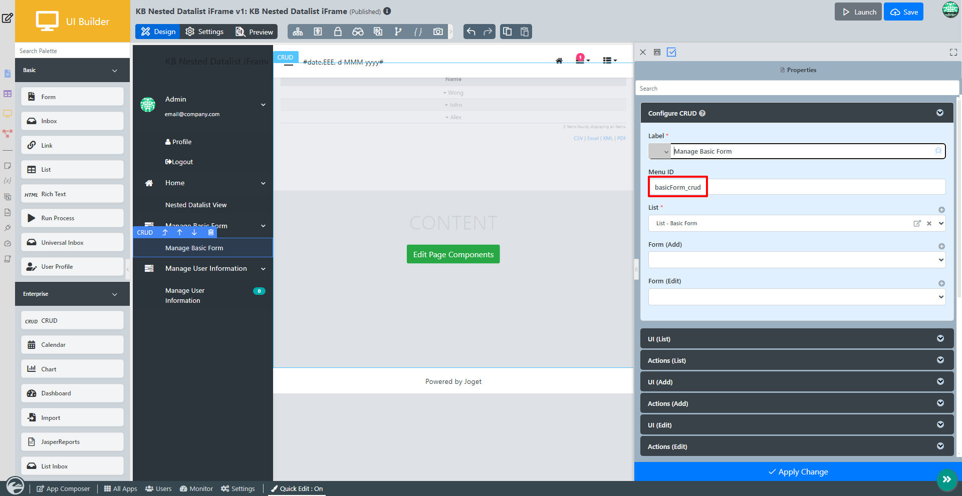The height and width of the screenshot is (496, 962).
Task: Switch to the Settings tab
Action: (x=204, y=32)
